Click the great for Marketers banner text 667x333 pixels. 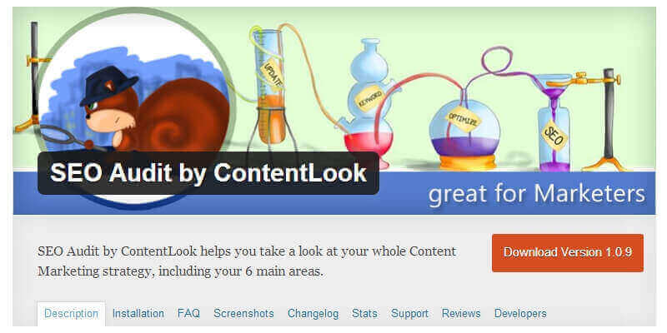(537, 194)
